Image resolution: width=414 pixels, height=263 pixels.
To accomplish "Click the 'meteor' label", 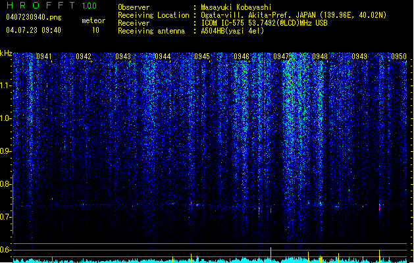I will click(93, 20).
